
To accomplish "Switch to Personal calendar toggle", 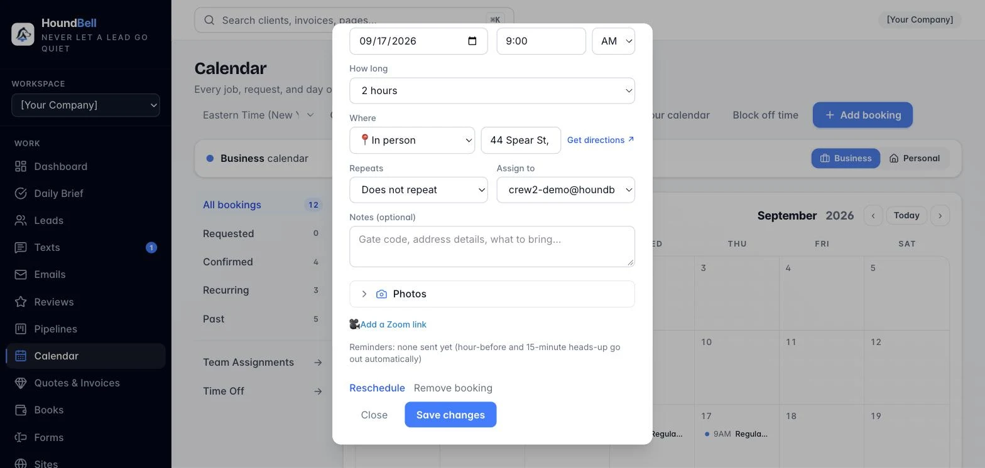I will (x=914, y=158).
